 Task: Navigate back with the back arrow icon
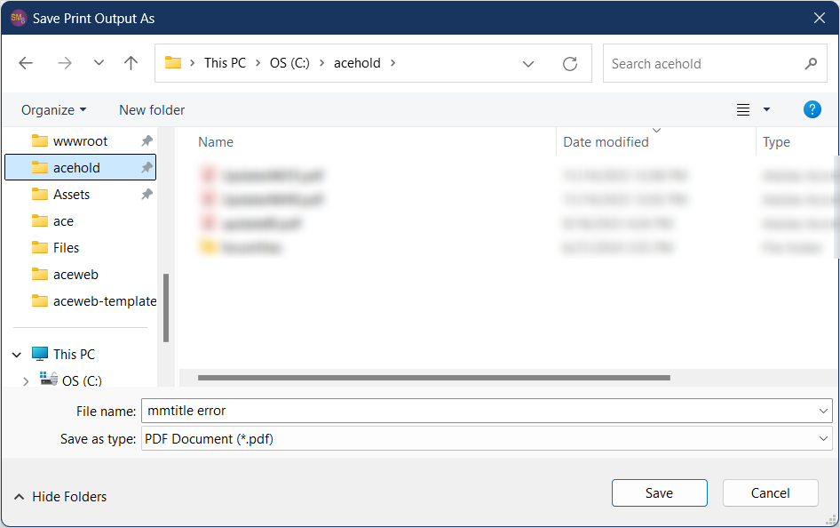[25, 63]
